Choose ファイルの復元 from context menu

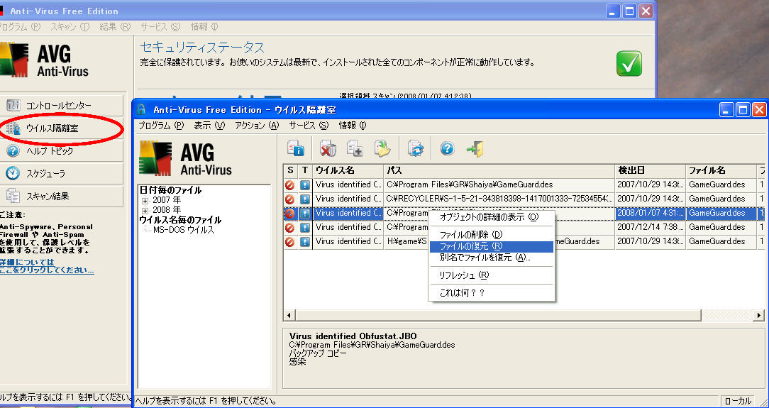click(x=492, y=246)
